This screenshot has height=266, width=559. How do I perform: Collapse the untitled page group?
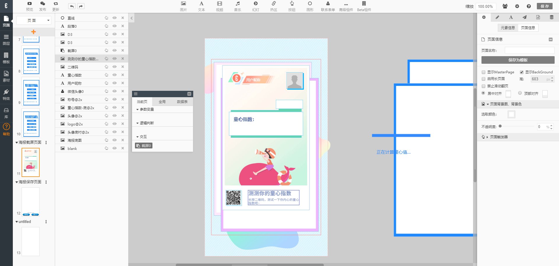17,222
